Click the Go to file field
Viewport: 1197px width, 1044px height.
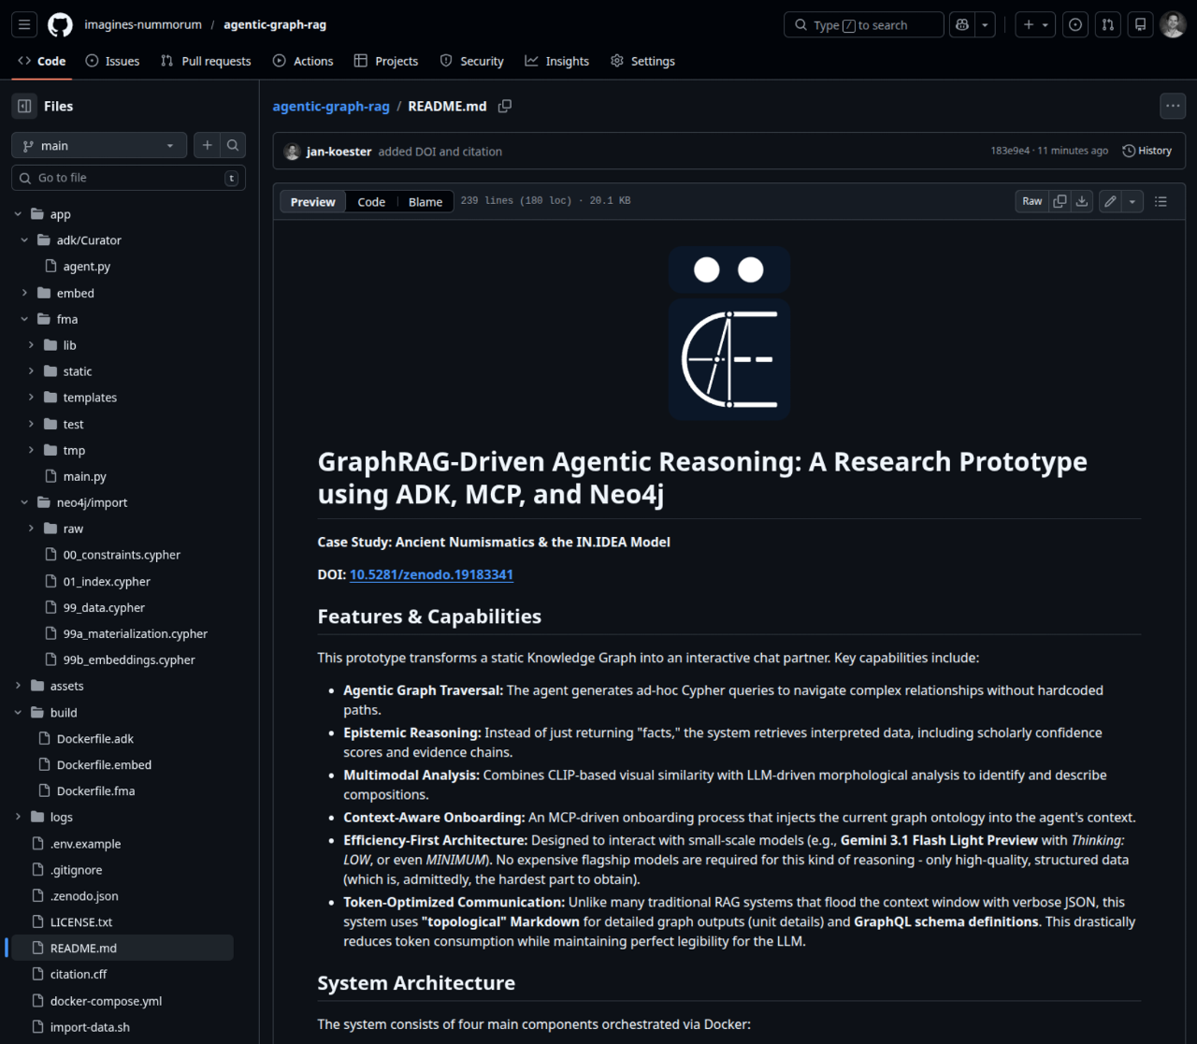tap(129, 178)
